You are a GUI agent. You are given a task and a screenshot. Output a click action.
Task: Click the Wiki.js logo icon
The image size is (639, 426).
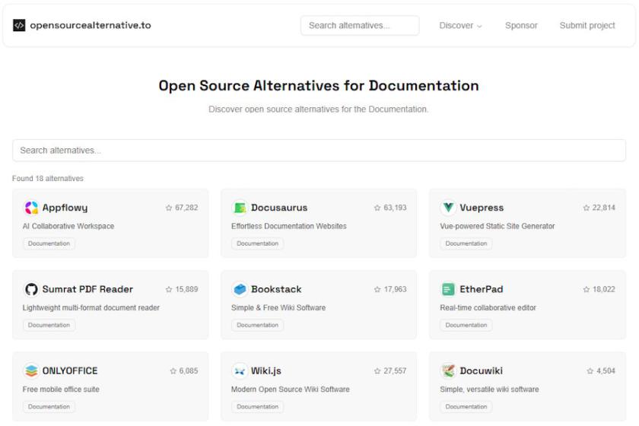pyautogui.click(x=240, y=370)
